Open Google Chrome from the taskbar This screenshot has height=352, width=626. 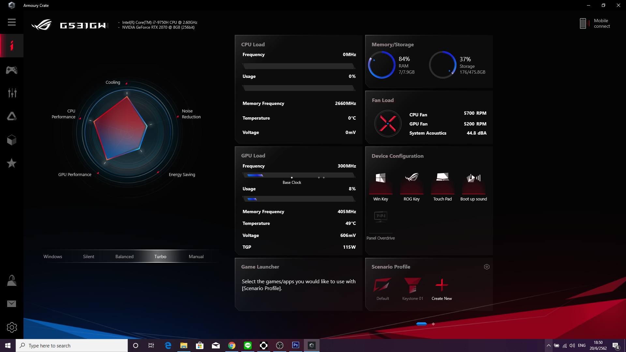point(232,345)
